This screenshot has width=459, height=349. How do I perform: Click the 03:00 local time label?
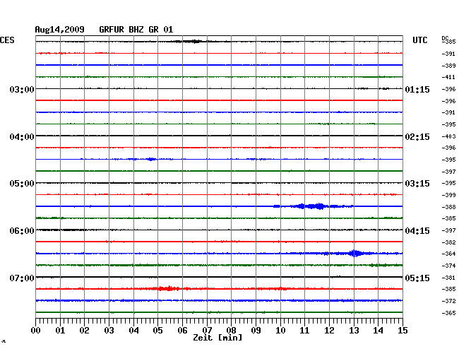(22, 89)
